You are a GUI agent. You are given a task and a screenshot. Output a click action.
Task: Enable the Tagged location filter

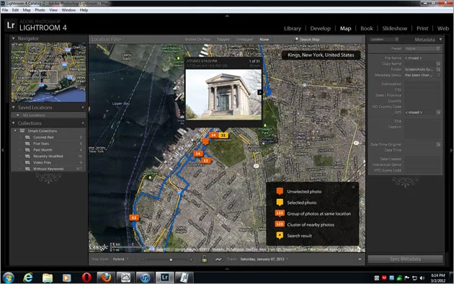[x=223, y=40]
